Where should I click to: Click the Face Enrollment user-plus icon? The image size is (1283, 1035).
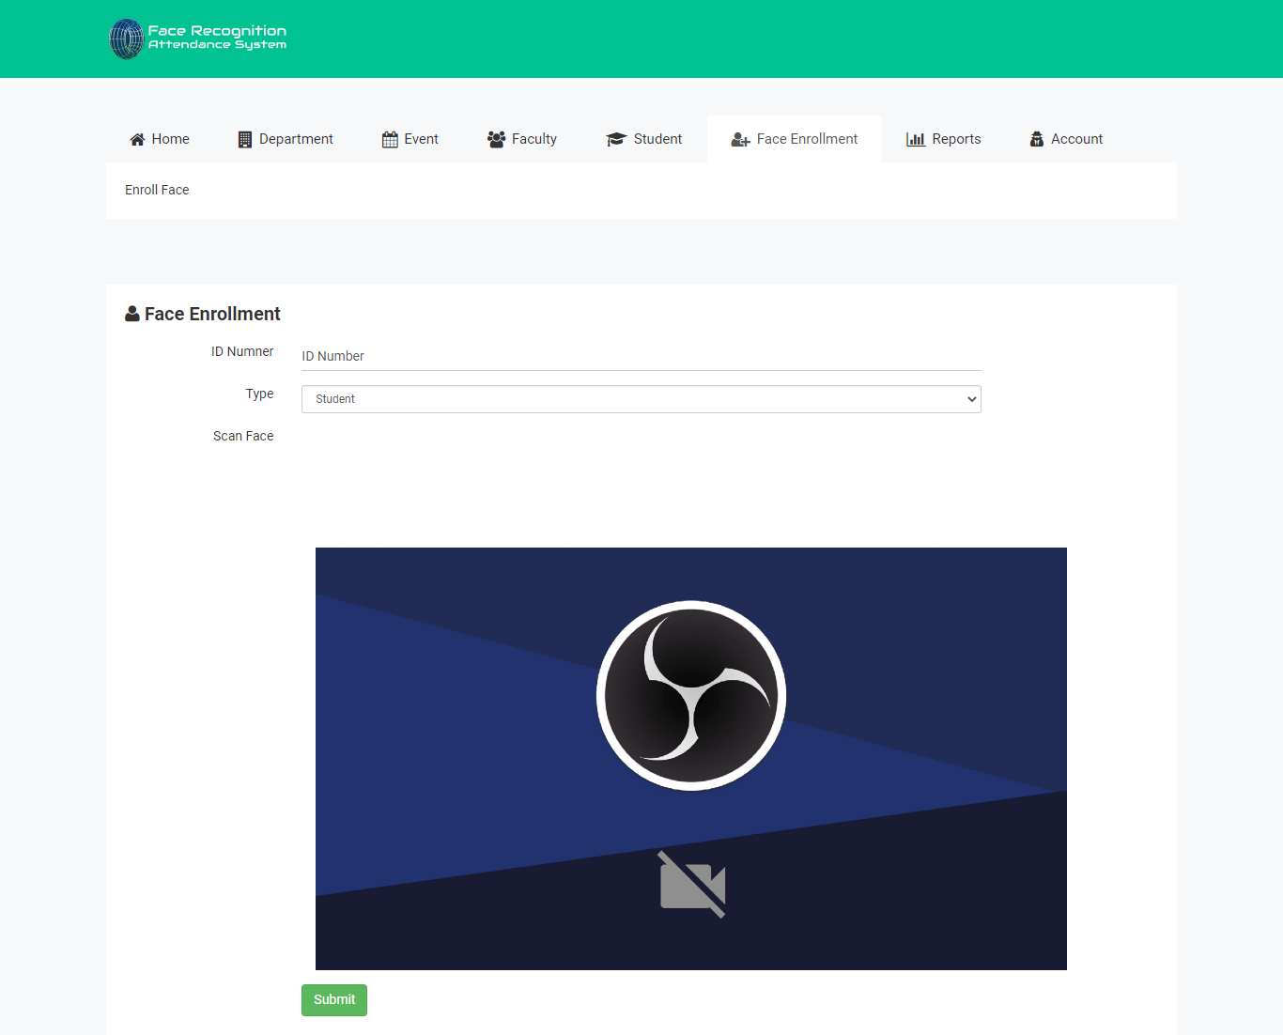click(740, 139)
